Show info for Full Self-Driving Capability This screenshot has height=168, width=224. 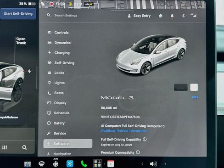tap(145, 139)
